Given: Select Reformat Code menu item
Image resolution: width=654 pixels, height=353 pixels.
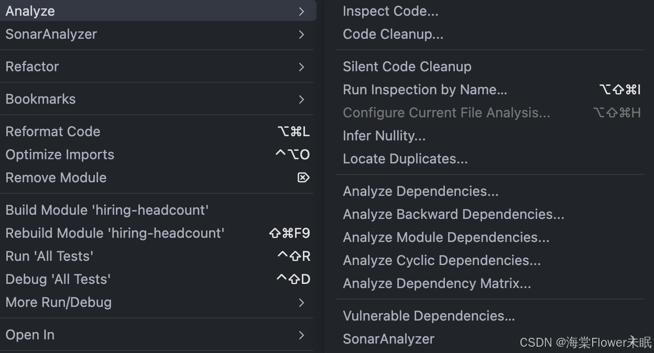Looking at the screenshot, I should coord(53,132).
